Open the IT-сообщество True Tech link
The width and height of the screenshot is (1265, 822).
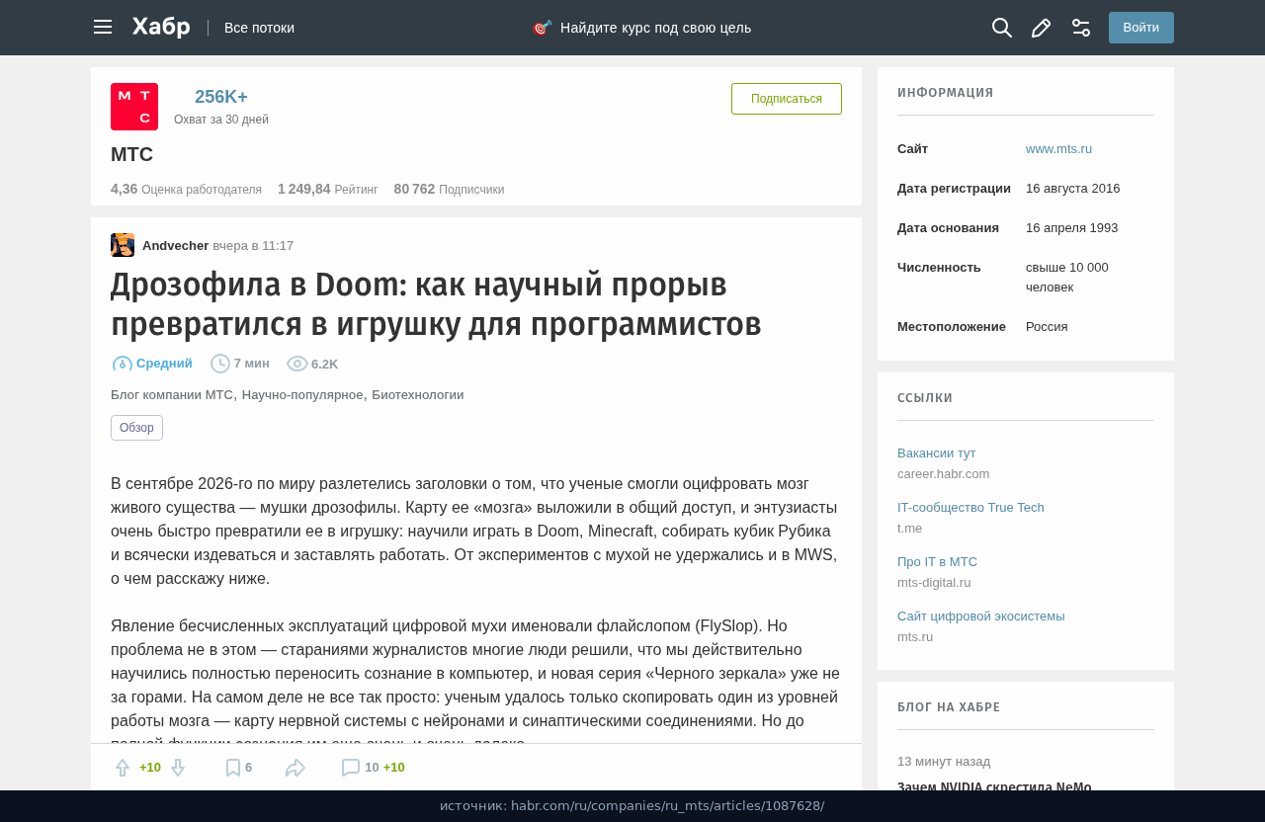click(970, 508)
